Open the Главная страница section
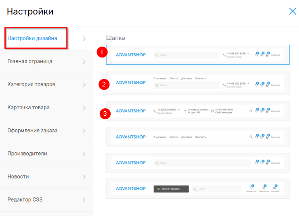Screen dimensions: 299x216 [x=29, y=62]
